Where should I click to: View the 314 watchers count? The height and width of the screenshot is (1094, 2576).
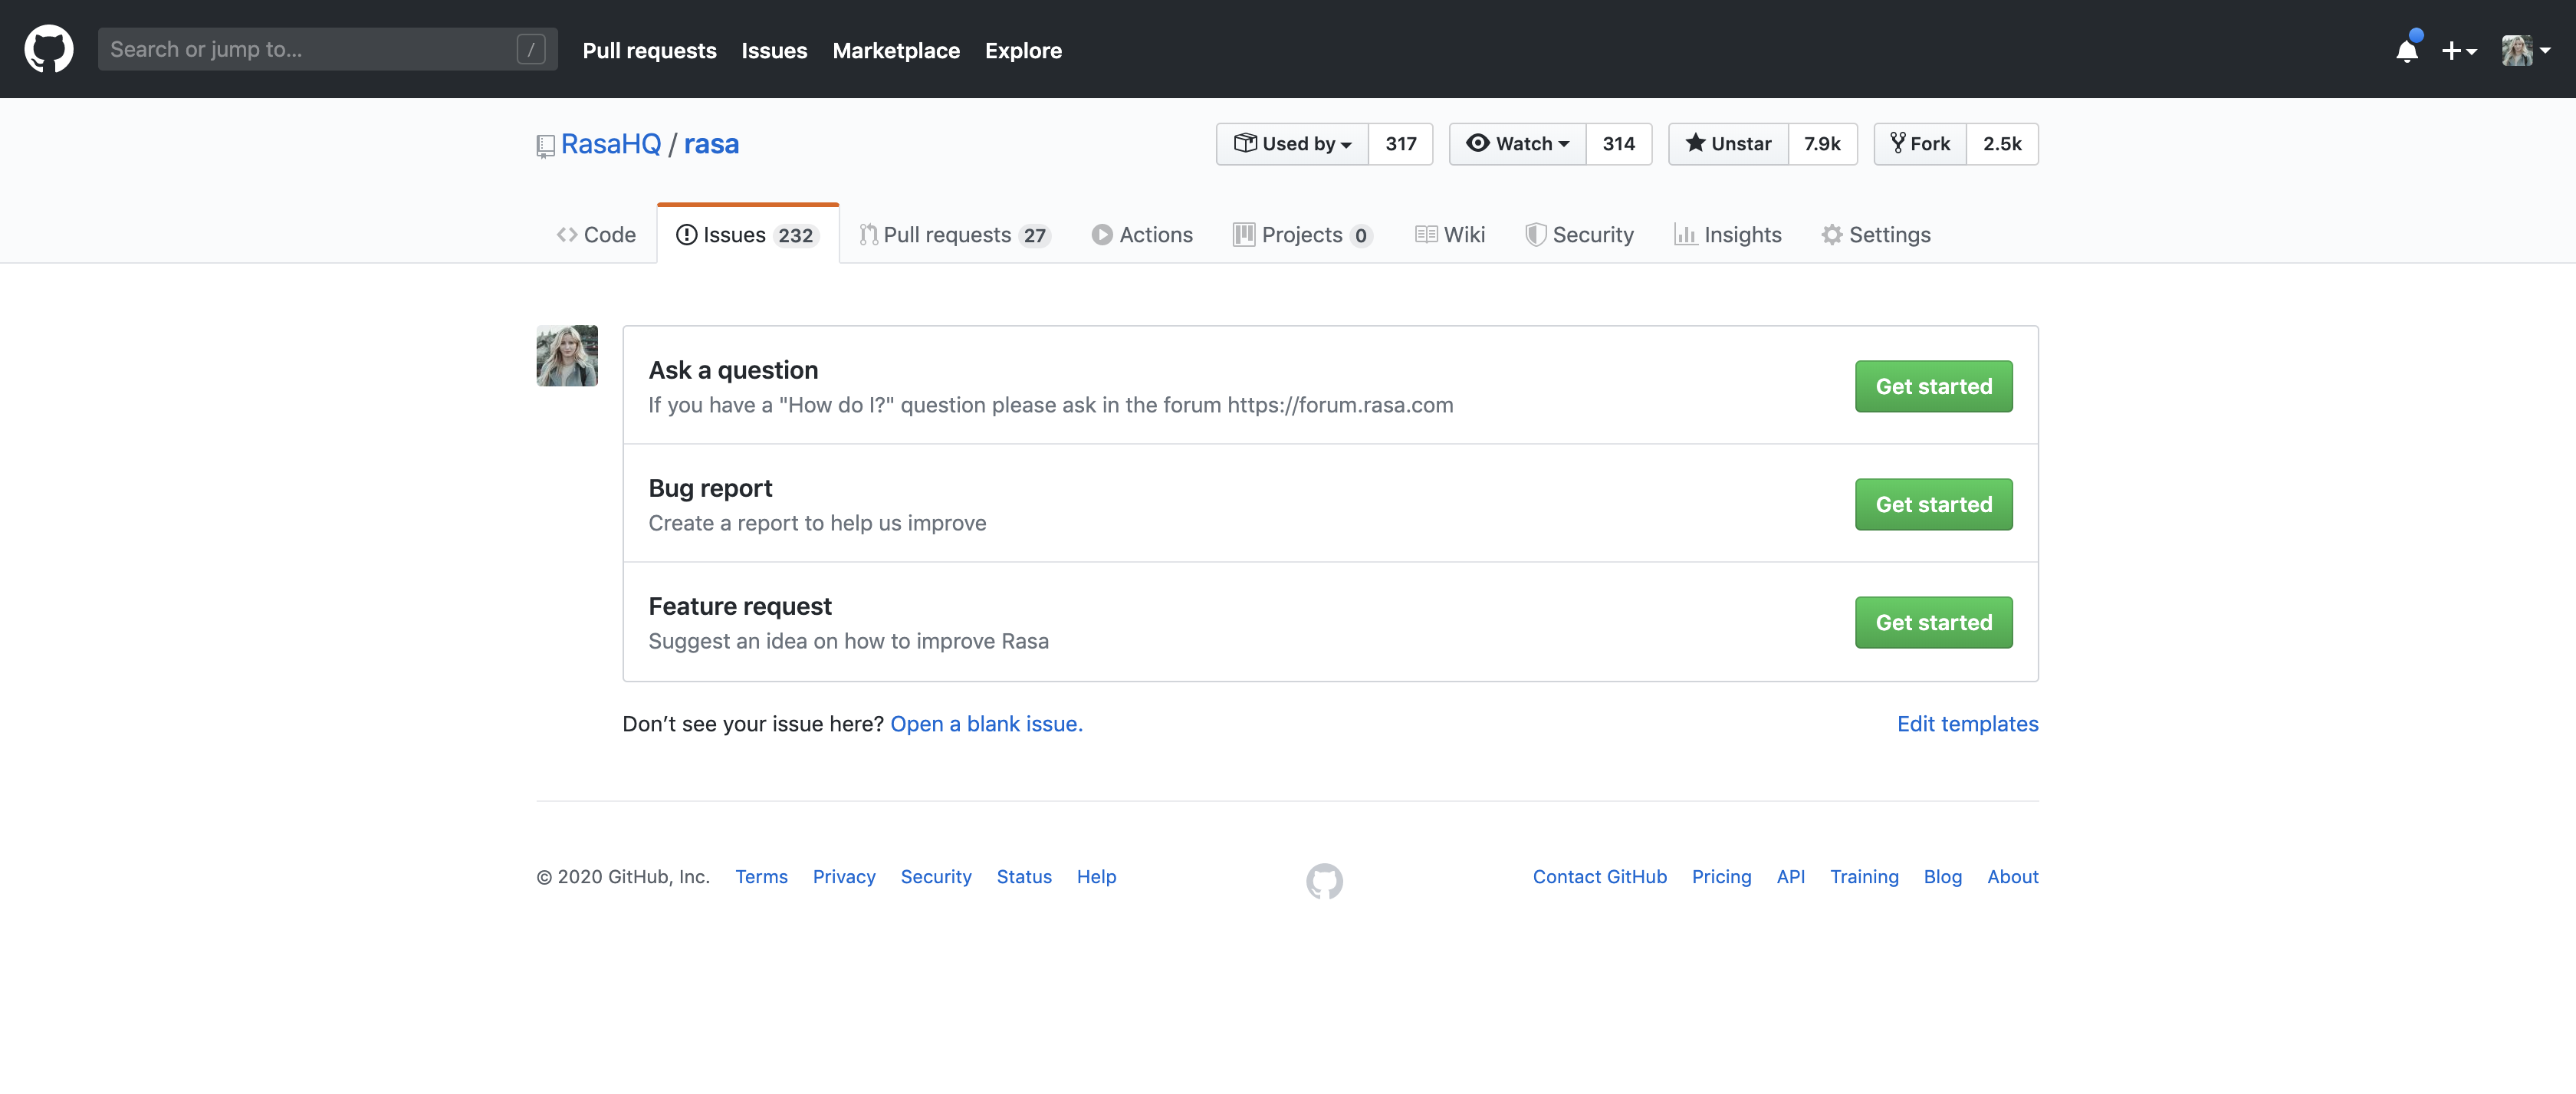pos(1618,144)
